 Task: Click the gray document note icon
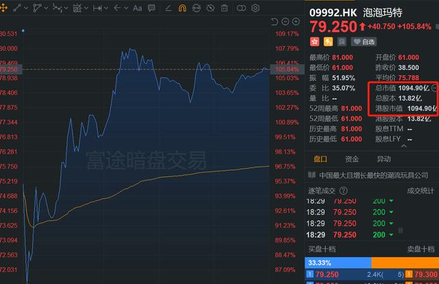tap(342, 42)
